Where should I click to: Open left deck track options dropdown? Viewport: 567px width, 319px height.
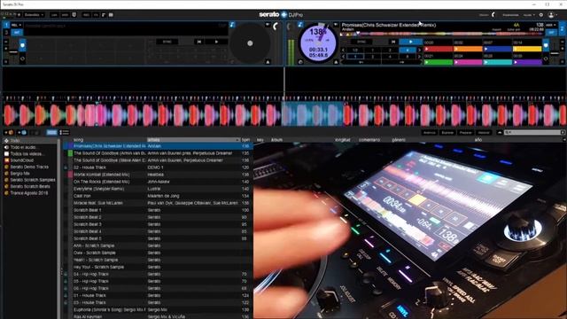tap(268, 25)
